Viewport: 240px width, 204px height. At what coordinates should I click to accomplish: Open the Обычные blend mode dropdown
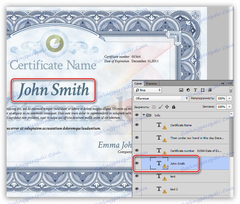pos(161,98)
